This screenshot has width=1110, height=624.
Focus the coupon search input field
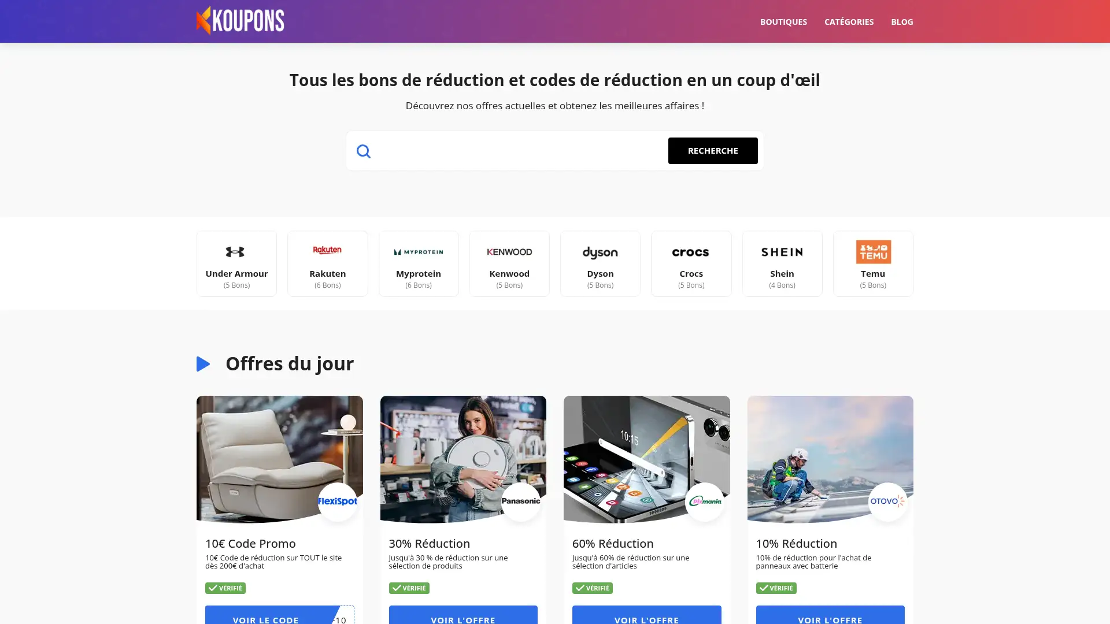pos(520,151)
